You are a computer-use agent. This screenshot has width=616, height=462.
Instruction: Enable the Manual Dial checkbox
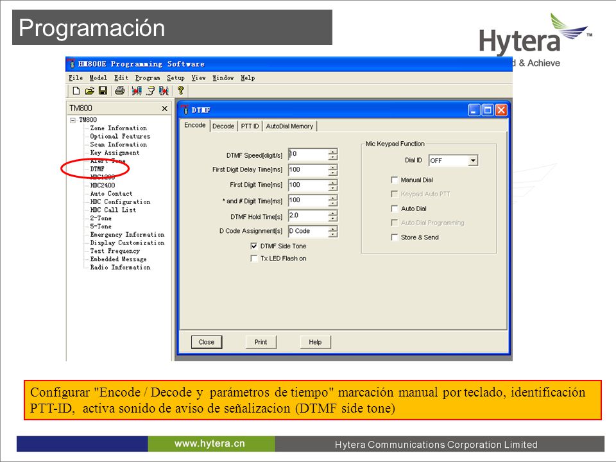click(x=395, y=180)
